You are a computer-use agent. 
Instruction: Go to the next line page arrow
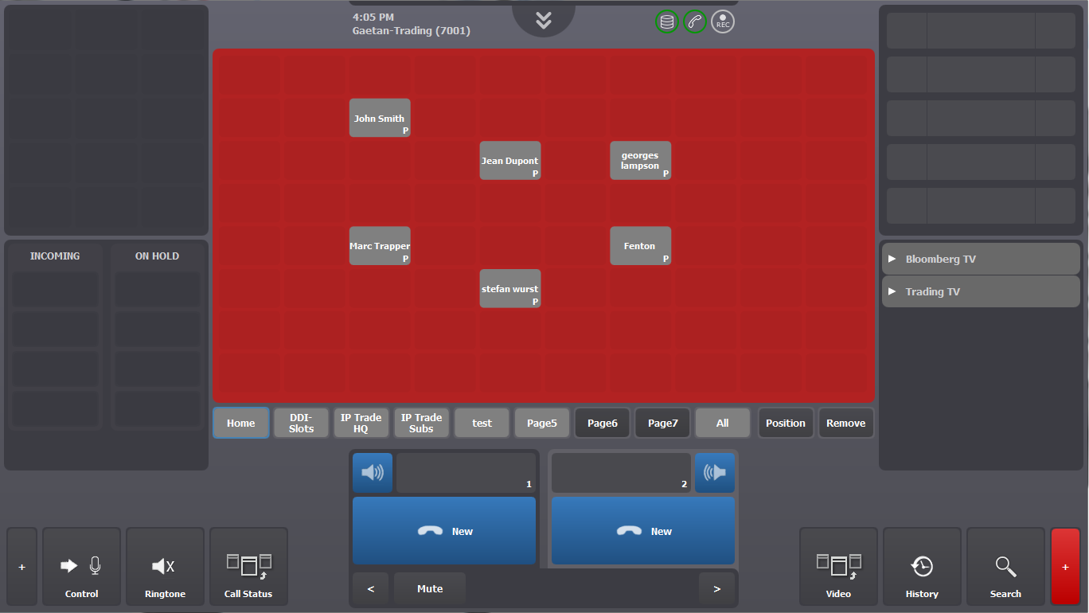tap(717, 589)
